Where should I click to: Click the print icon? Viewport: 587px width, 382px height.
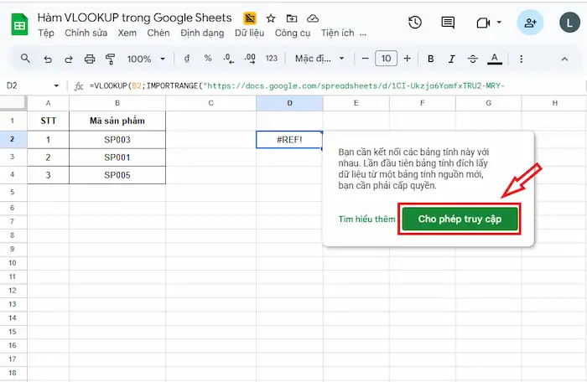[90, 59]
